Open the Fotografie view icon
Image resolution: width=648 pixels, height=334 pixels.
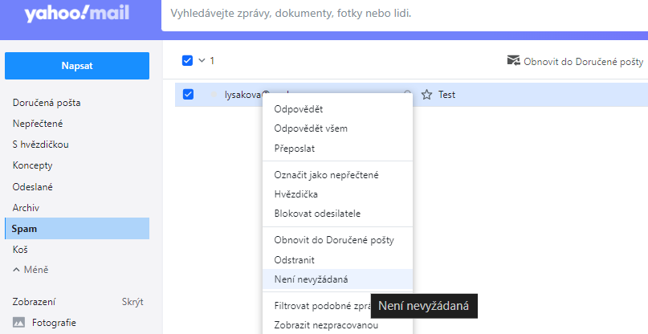[19, 323]
